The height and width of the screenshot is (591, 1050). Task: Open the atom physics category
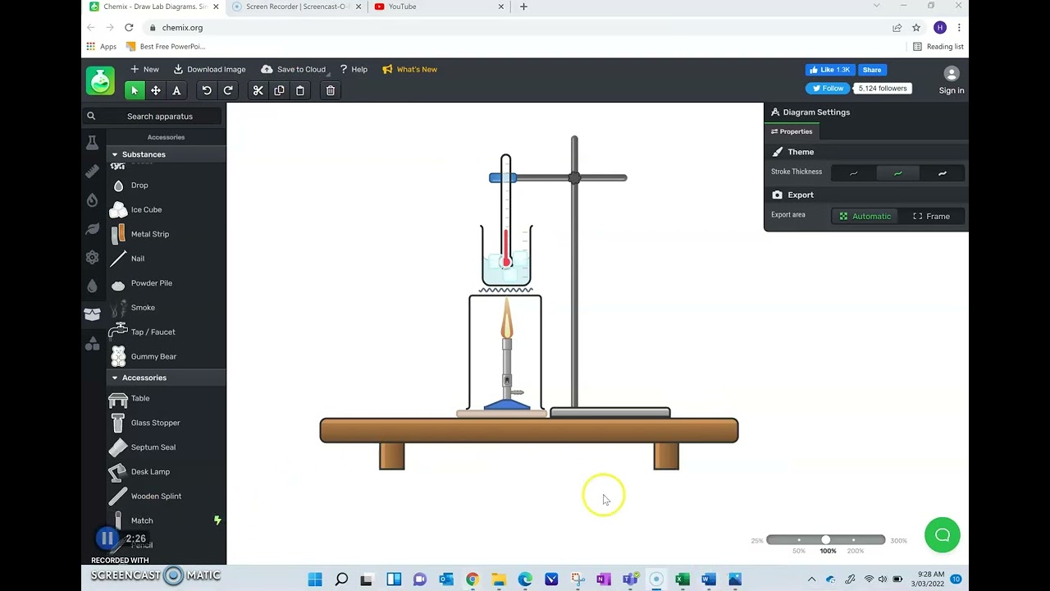(92, 258)
